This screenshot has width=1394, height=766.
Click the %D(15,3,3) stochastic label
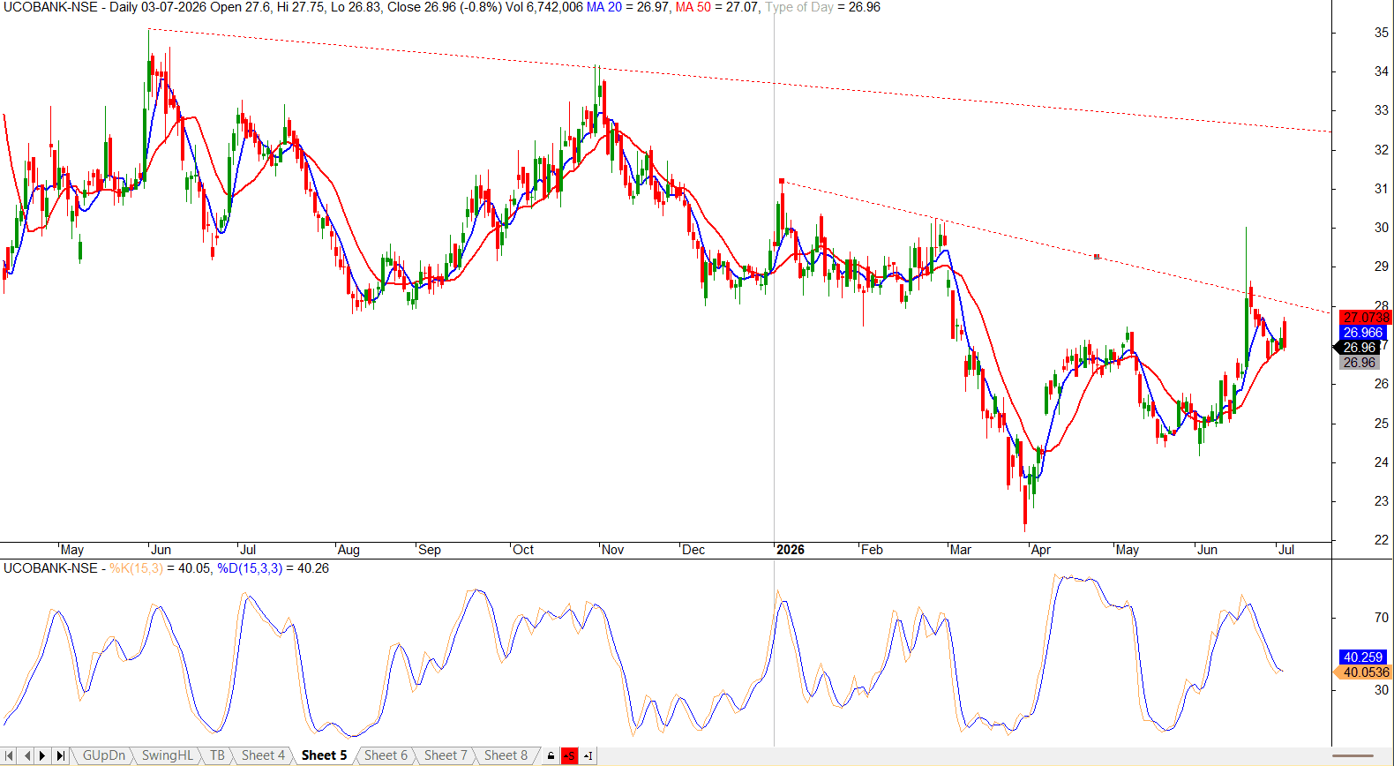(251, 568)
